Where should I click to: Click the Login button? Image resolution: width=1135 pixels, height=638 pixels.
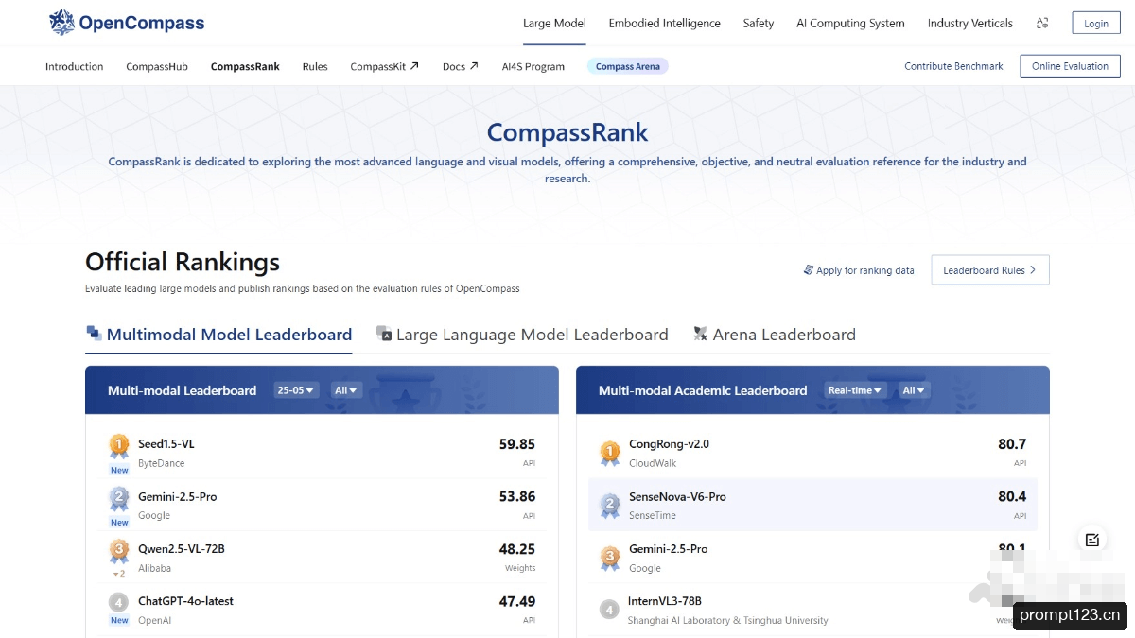point(1096,24)
